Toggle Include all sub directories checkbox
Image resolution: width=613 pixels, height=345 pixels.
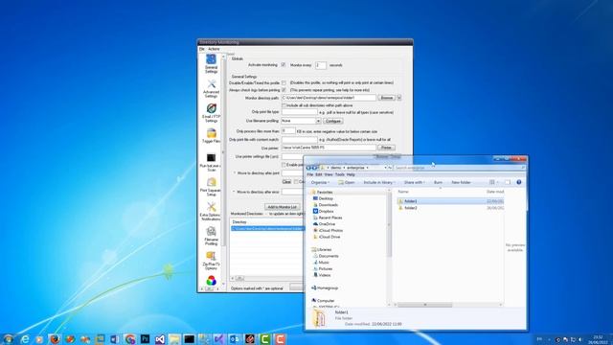tap(284, 105)
